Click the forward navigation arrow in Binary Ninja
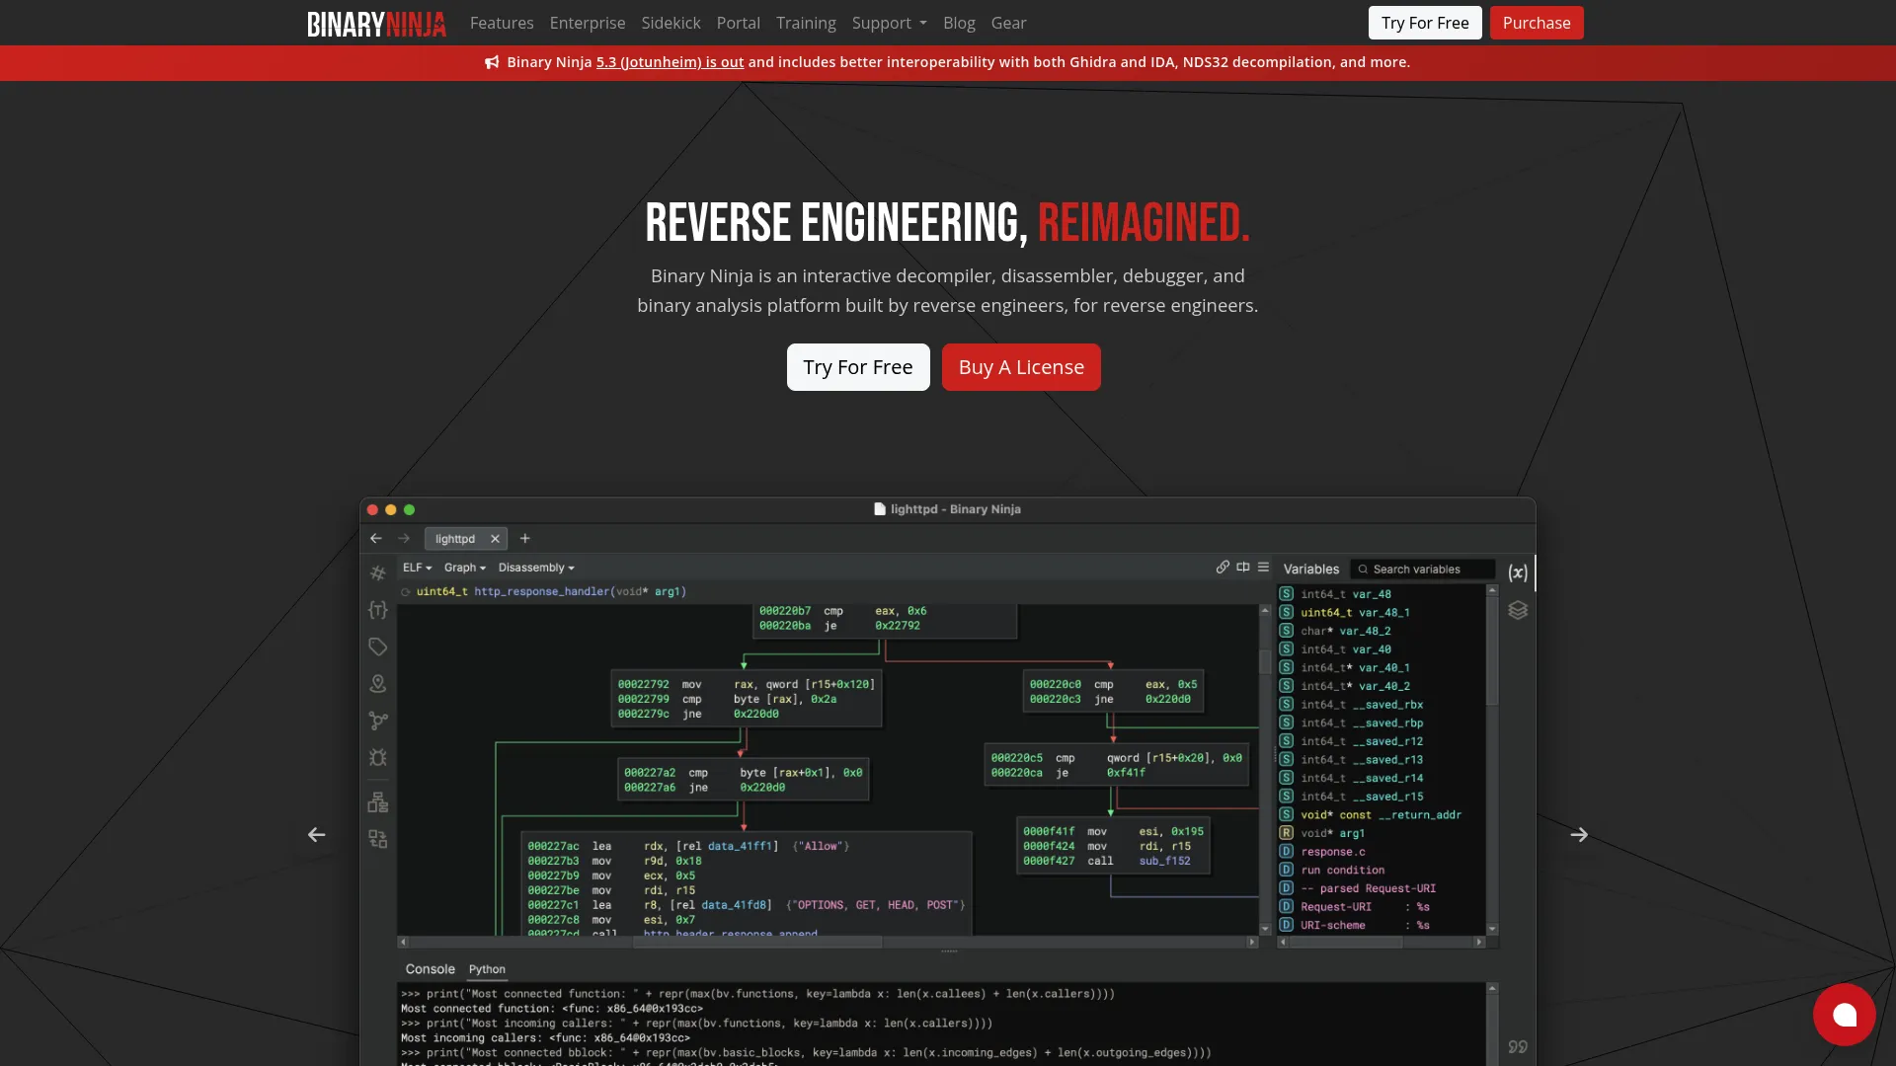Screen dimensions: 1896x1066 (x=404, y=539)
